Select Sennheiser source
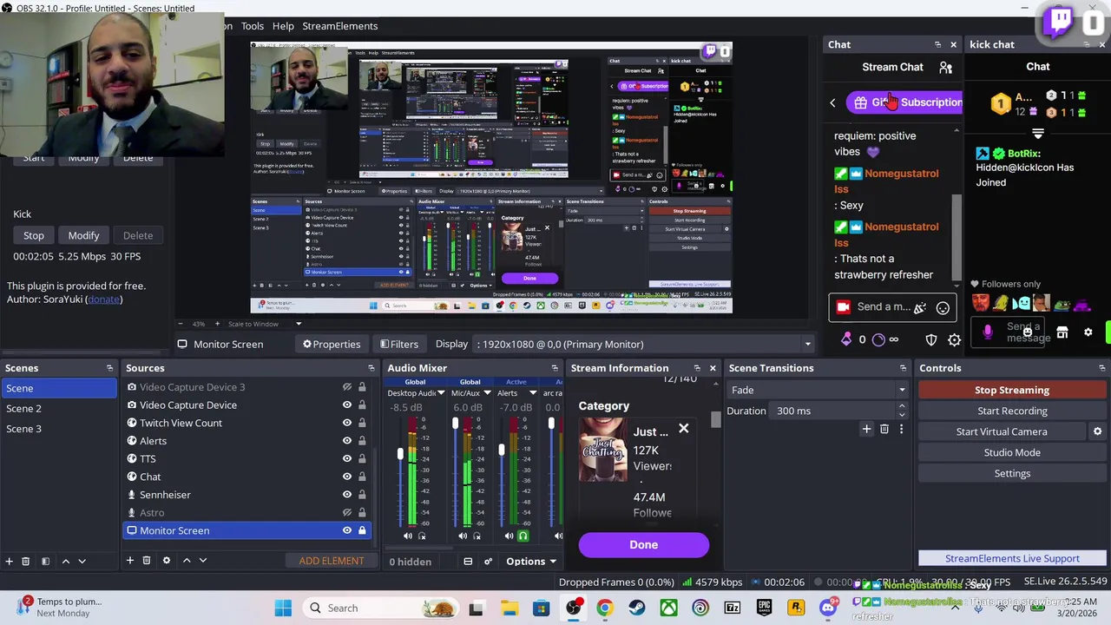Screen dimensions: 1111x625 coord(165,495)
